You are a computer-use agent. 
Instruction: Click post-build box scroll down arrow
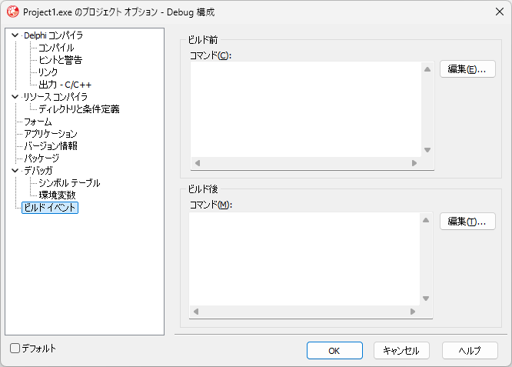[x=426, y=299]
